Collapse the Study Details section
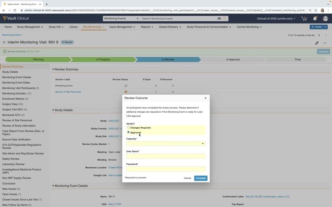This screenshot has width=332, height=207. [x=53, y=110]
